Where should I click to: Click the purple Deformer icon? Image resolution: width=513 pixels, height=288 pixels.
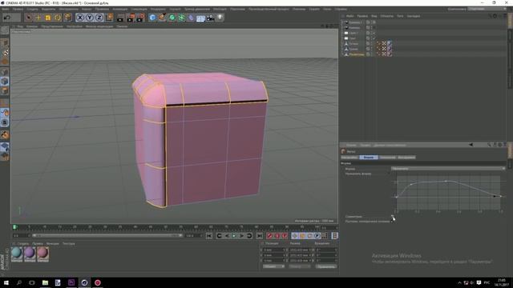[191, 18]
